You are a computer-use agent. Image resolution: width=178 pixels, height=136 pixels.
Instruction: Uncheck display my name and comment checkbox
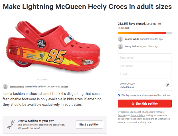coord(119,95)
